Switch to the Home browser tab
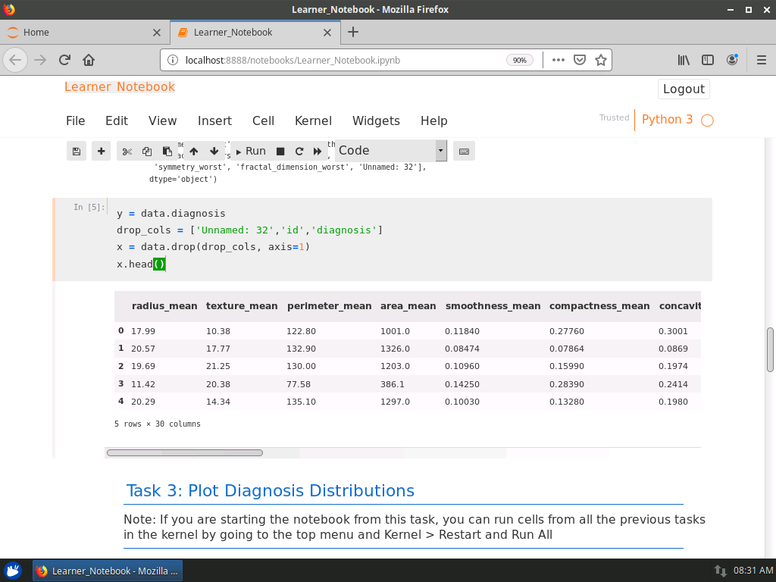 (85, 32)
